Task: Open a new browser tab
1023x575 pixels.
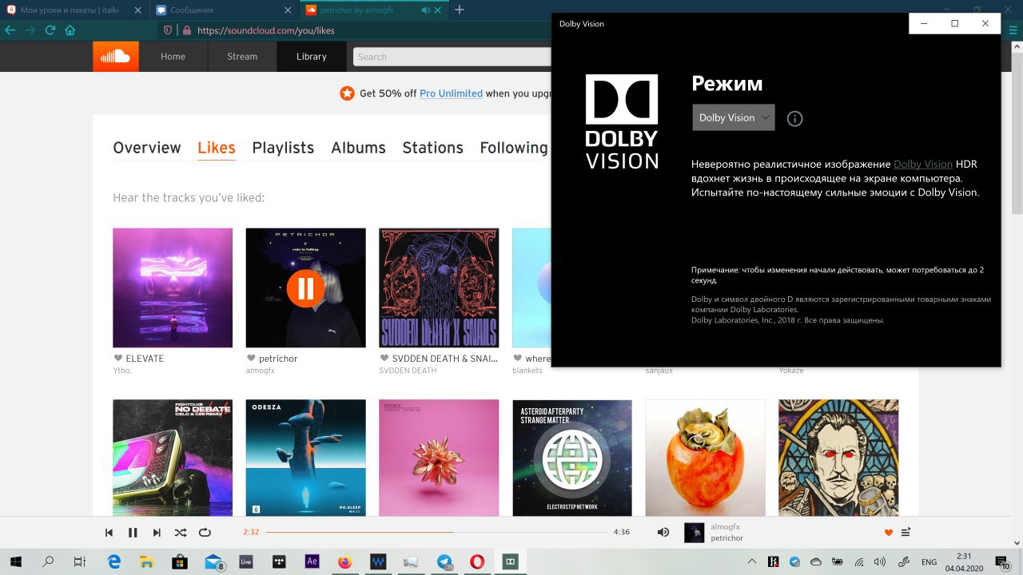Action: 460,10
